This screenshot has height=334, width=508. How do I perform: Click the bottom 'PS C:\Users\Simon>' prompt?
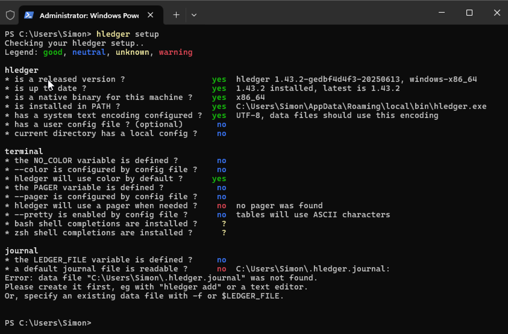click(x=48, y=323)
